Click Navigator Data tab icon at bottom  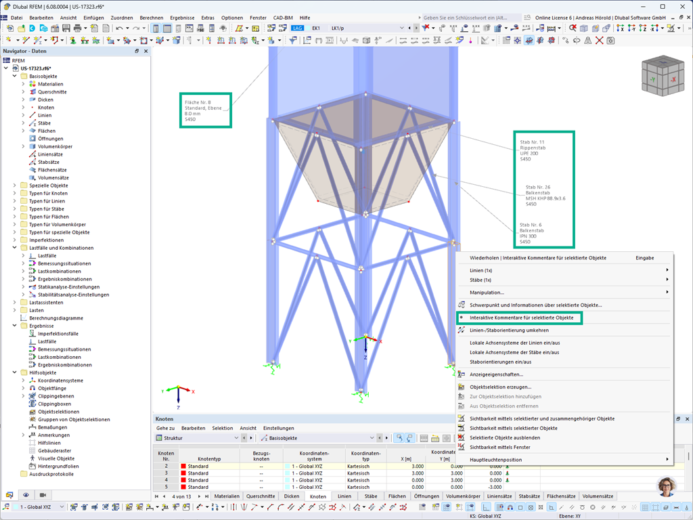click(9, 495)
